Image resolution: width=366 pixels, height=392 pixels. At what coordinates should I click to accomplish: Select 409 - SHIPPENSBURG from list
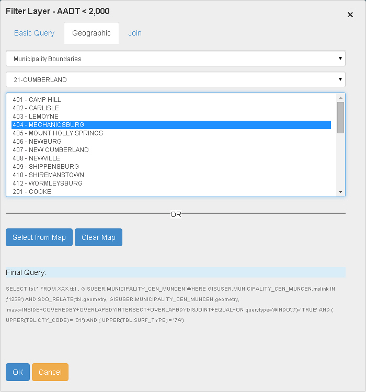point(46,167)
